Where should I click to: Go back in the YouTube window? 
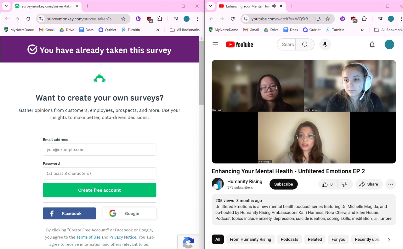[x=211, y=19]
